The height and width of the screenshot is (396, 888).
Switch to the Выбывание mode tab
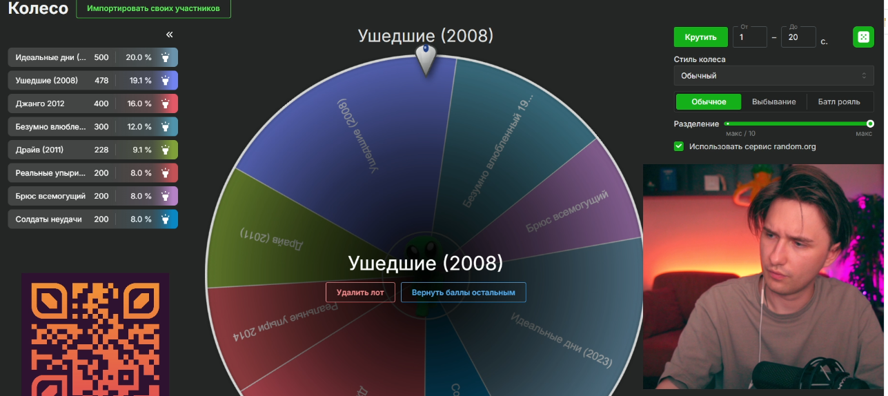[773, 102]
